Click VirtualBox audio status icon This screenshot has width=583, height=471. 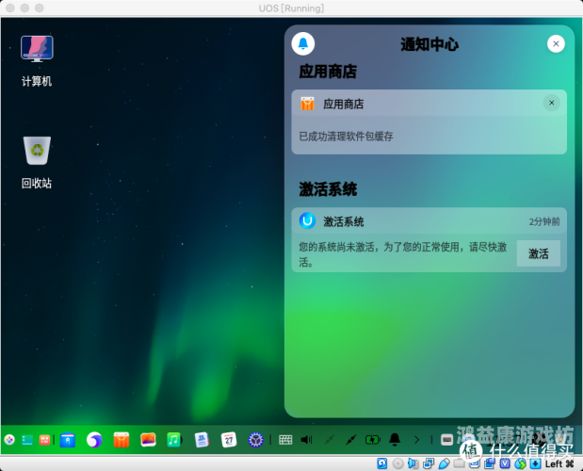pos(413,463)
